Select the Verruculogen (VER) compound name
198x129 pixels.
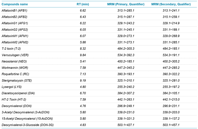tap(15, 55)
